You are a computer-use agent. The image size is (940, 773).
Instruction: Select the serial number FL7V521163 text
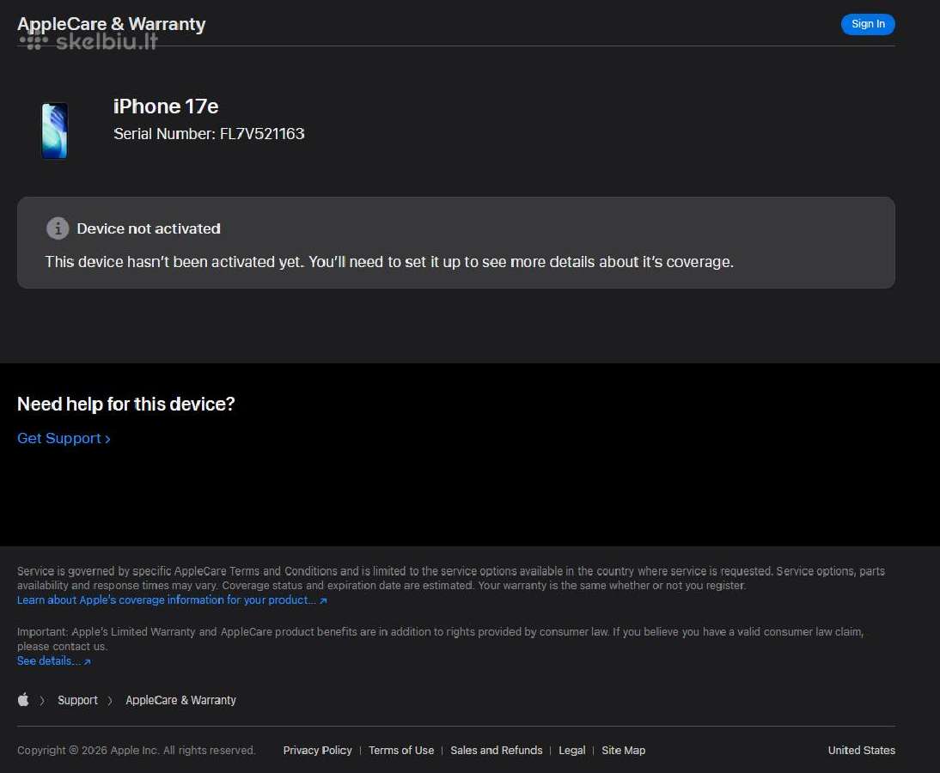(262, 134)
